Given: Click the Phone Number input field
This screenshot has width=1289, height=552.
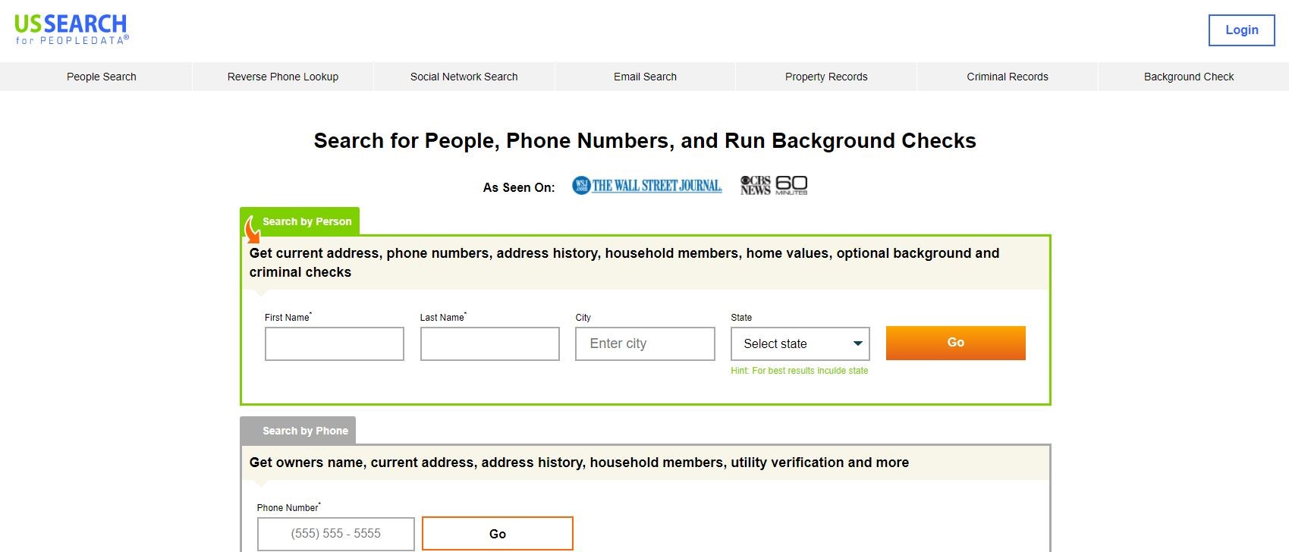Looking at the screenshot, I should pos(336,534).
